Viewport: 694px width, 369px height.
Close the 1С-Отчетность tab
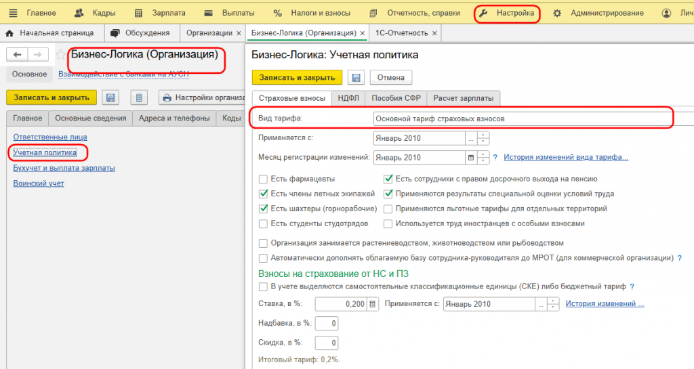coord(434,33)
